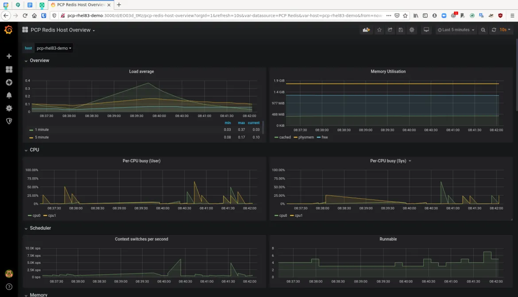Click the Add panel icon
This screenshot has width=518, height=297.
tap(366, 30)
